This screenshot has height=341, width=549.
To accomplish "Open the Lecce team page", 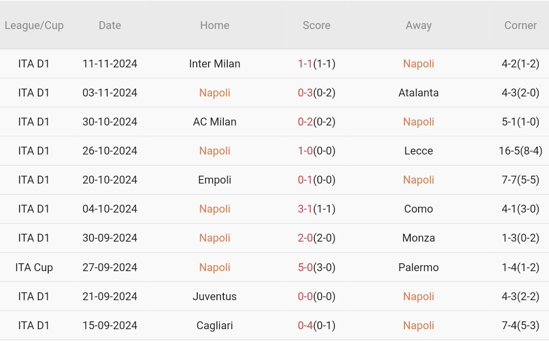I will pyautogui.click(x=418, y=151).
